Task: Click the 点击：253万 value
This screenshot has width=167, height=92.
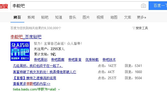Action: pyautogui.click(x=107, y=78)
